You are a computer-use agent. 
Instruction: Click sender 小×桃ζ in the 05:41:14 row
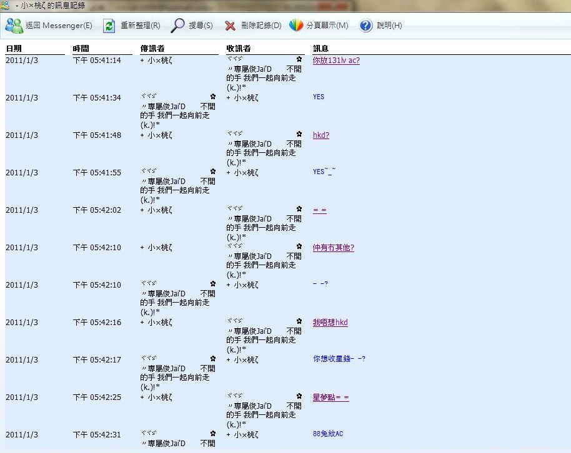pyautogui.click(x=156, y=61)
